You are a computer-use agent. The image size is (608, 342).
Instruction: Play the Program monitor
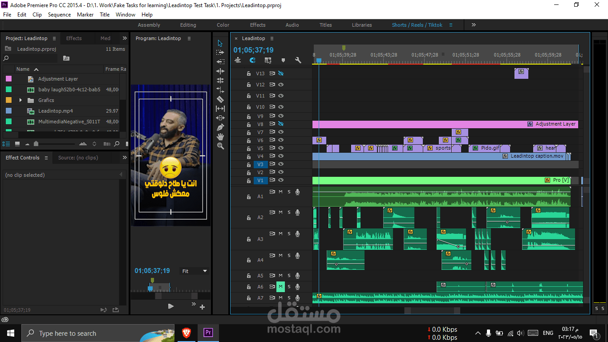tap(170, 306)
